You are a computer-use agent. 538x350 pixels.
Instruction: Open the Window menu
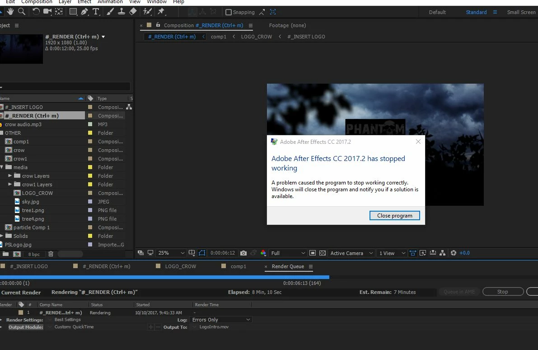click(157, 2)
